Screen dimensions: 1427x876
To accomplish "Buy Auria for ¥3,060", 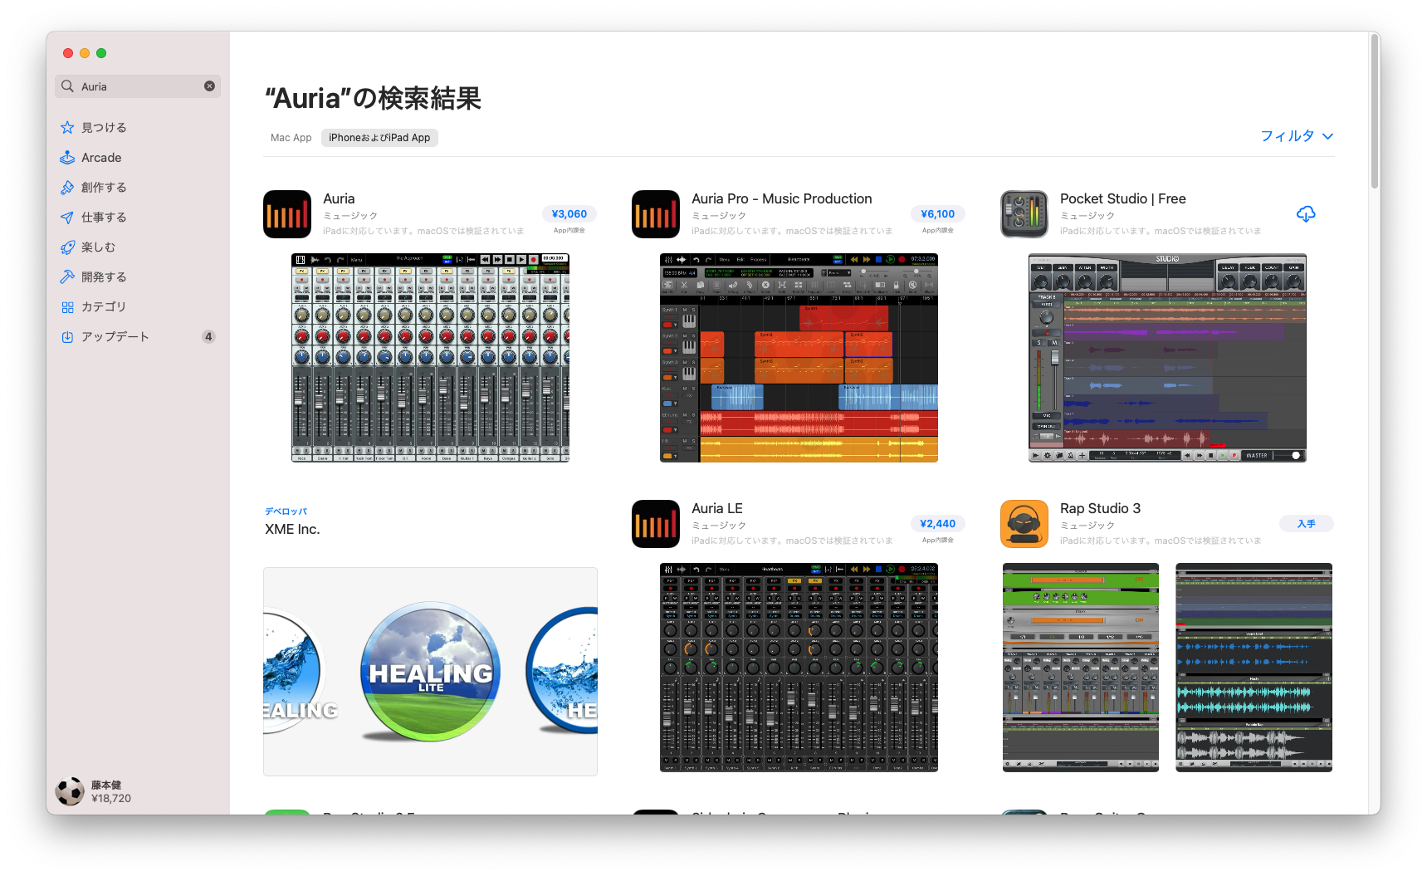I will pos(569,213).
